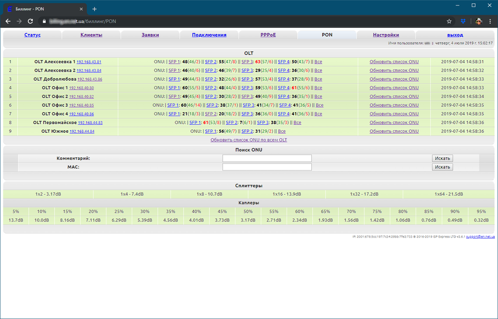Image resolution: width=498 pixels, height=319 pixels.
Task: Reload the billing page
Action: [30, 21]
